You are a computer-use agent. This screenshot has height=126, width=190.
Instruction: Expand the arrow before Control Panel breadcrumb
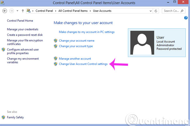click(x=33, y=11)
